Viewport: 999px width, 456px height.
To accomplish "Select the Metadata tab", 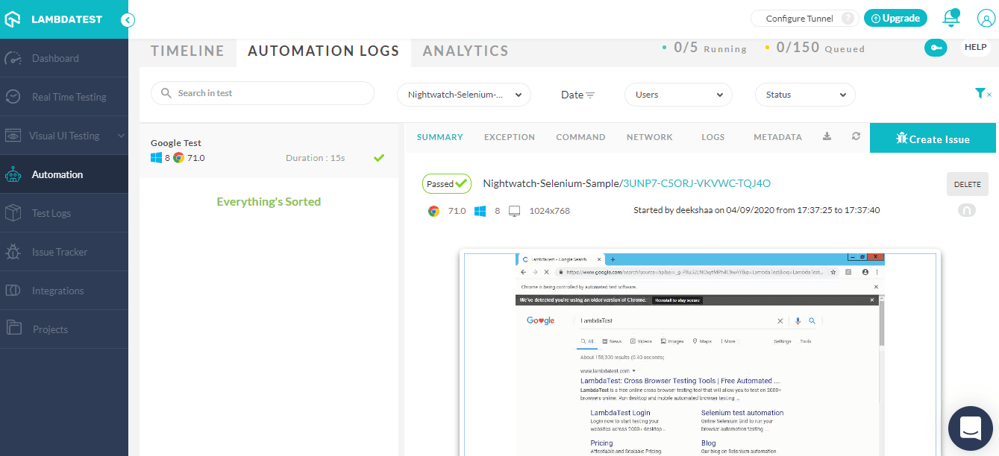I will (x=777, y=137).
